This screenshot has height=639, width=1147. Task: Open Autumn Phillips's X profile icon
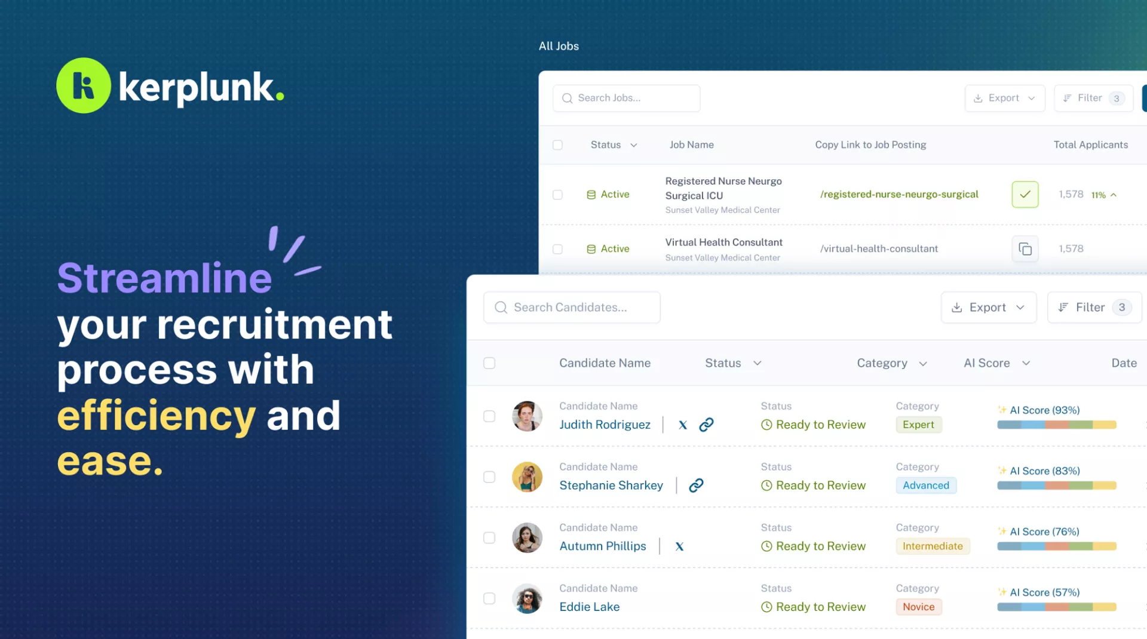click(679, 546)
